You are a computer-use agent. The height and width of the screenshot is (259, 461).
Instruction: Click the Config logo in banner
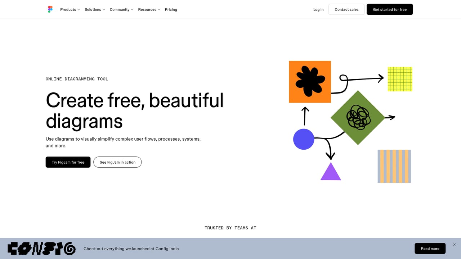point(41,249)
